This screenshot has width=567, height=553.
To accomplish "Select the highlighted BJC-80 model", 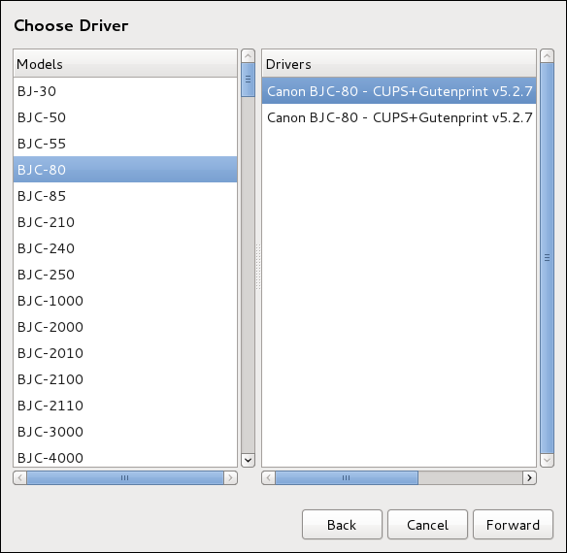I will tap(125, 170).
